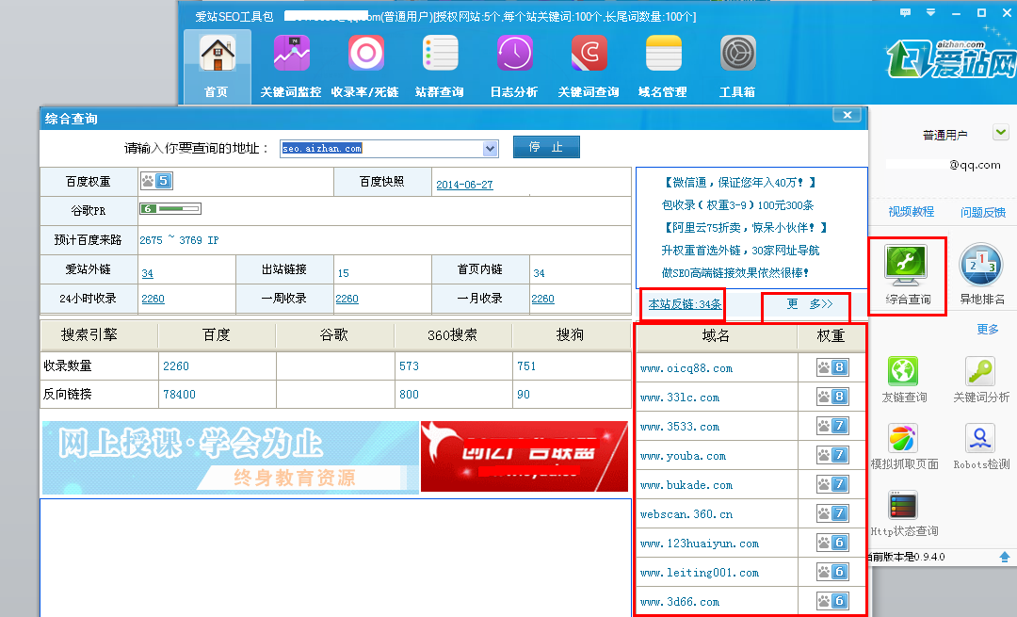This screenshot has width=1017, height=617.
Task: Open 百度快照 date 2014-06-27 link
Action: (464, 185)
